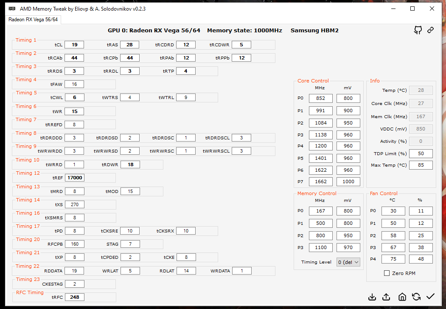Click the tWRWRDD input field

click(74, 151)
